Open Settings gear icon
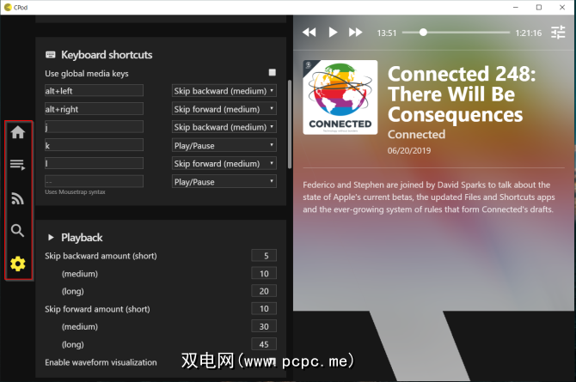Image resolution: width=576 pixels, height=382 pixels. (18, 264)
